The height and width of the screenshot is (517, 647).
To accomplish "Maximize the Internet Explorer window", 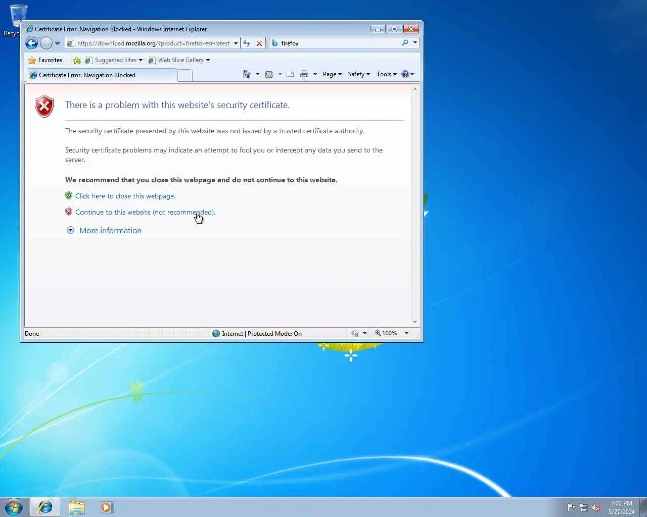I will tap(394, 29).
